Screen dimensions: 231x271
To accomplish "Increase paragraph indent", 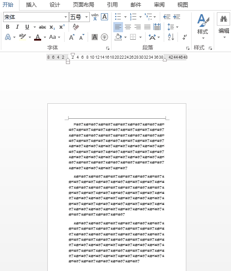I will (177, 17).
